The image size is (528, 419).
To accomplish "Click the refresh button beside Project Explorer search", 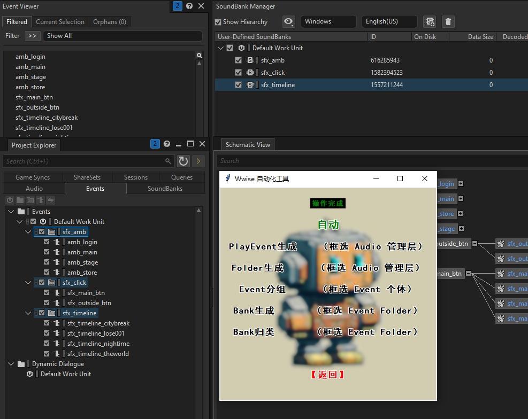I will click(183, 161).
